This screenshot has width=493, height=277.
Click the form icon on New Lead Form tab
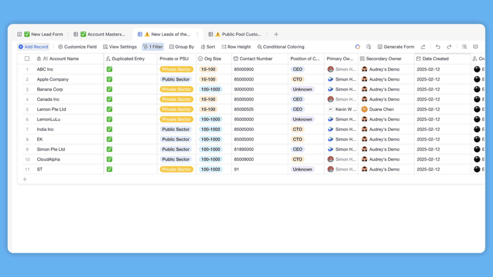pos(20,34)
